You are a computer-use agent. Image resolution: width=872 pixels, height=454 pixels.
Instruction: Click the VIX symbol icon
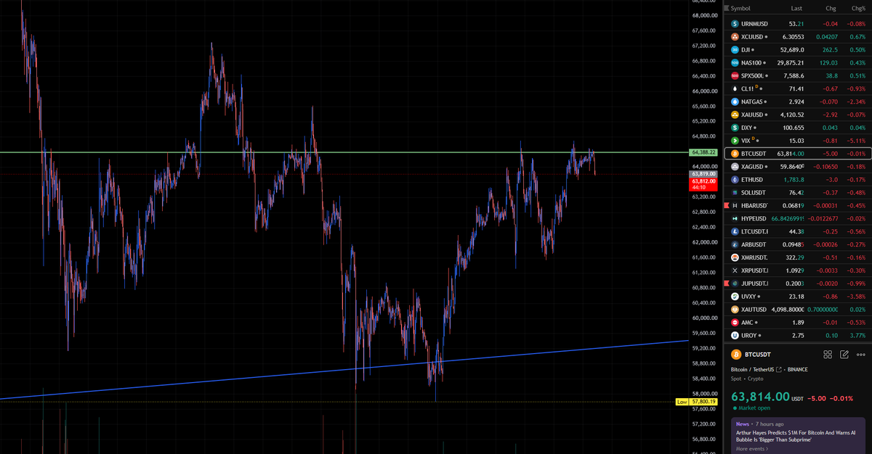pos(735,141)
